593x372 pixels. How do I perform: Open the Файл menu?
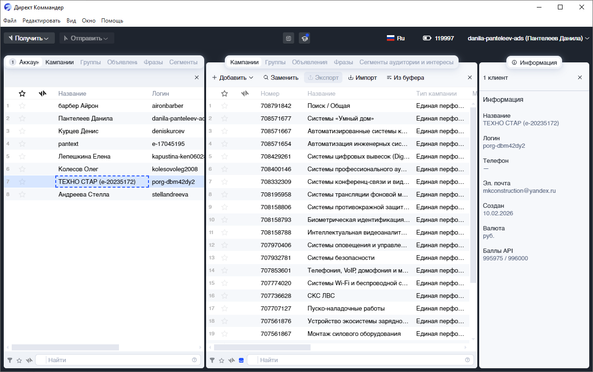[10, 21]
